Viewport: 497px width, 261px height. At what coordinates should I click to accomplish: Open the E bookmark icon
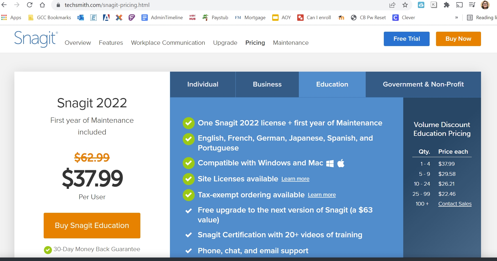click(x=93, y=18)
